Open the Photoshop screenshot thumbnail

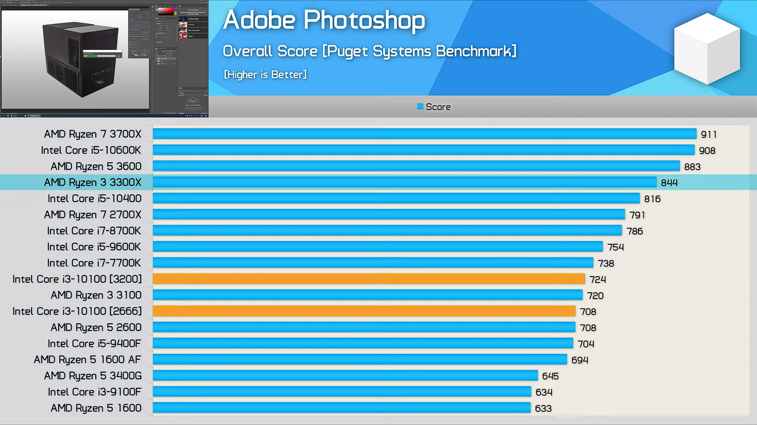tap(104, 59)
